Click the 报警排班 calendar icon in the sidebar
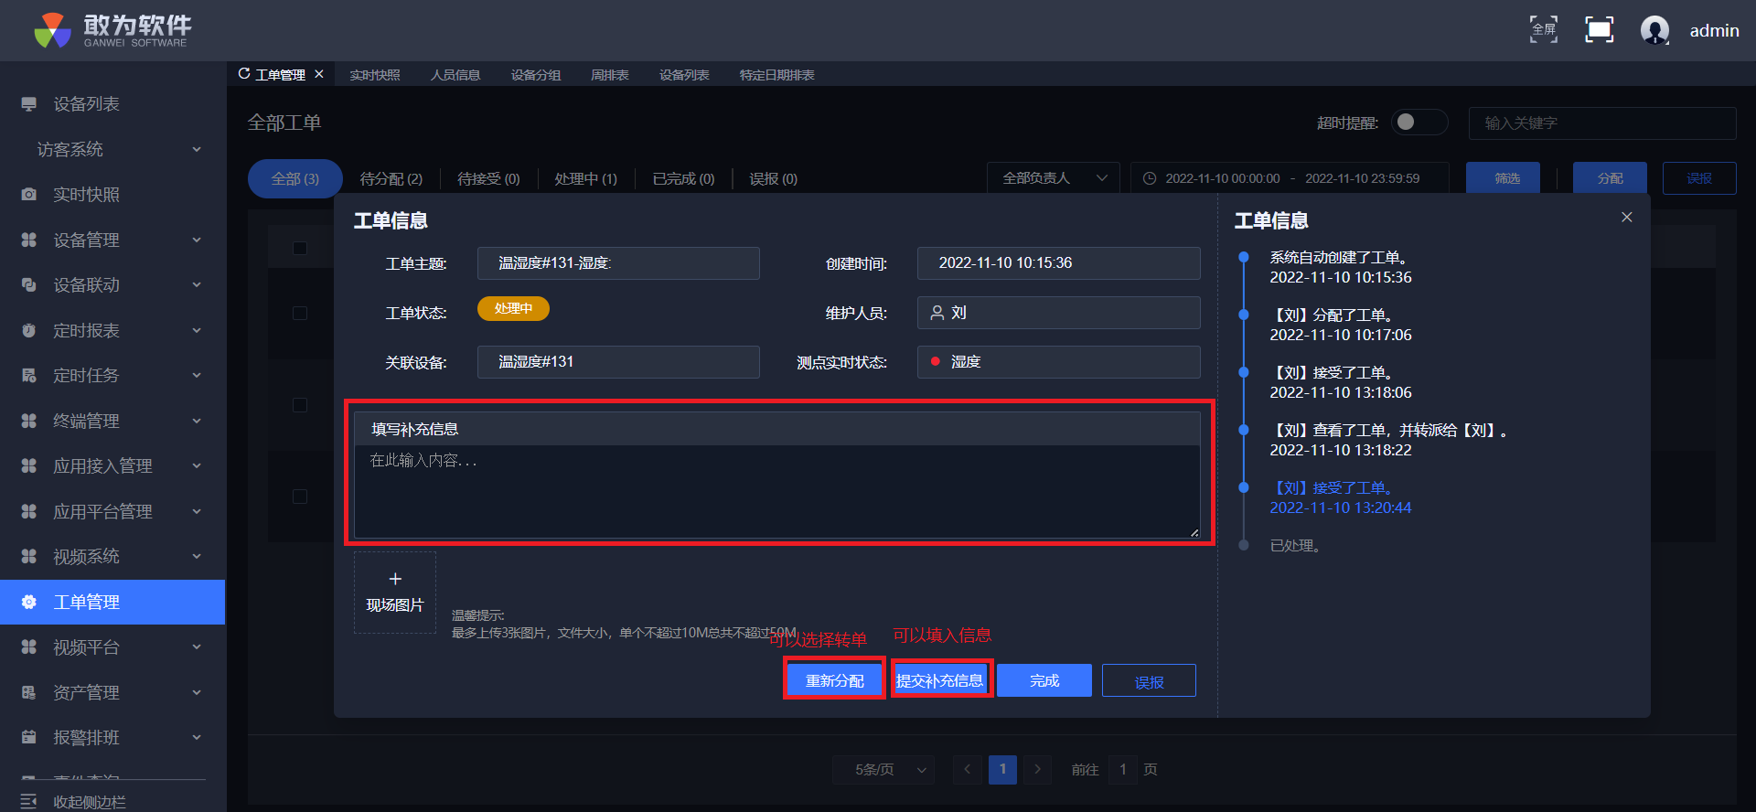 coord(29,737)
